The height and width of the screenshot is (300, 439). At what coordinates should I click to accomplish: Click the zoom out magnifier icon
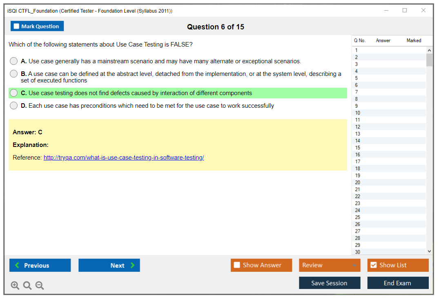40,286
